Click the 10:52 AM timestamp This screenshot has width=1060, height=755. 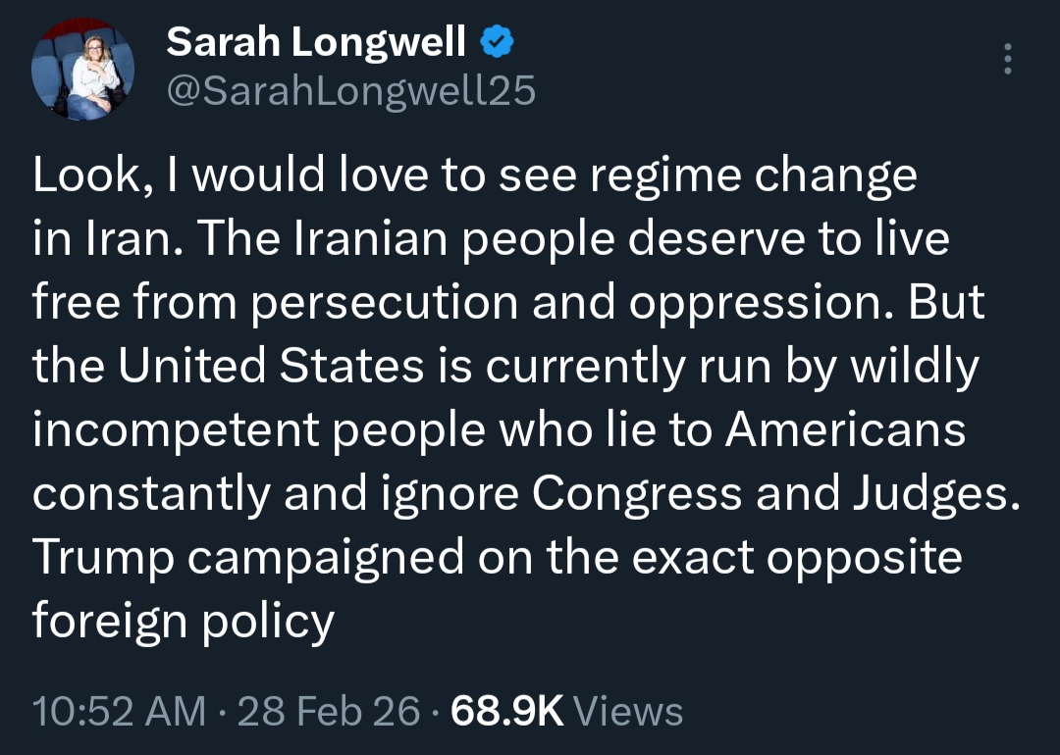coord(120,711)
